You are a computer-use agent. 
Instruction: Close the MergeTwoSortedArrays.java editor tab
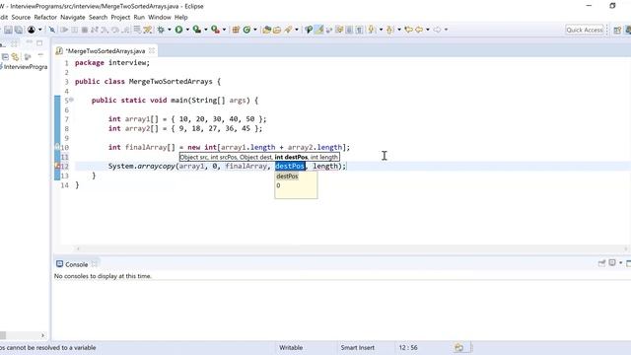[152, 50]
